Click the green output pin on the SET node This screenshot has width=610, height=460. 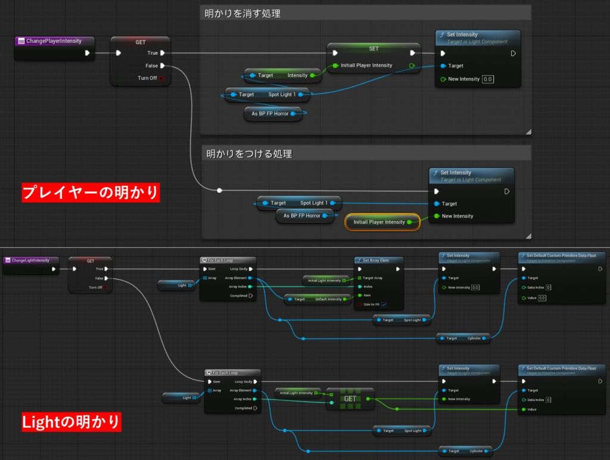[412, 66]
